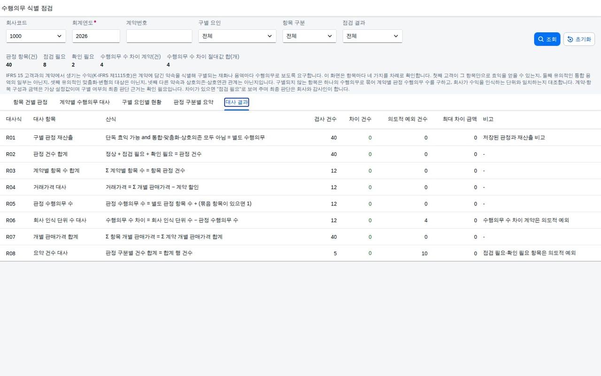
Task: Select the 대사 결과 tab
Action: pyautogui.click(x=237, y=102)
